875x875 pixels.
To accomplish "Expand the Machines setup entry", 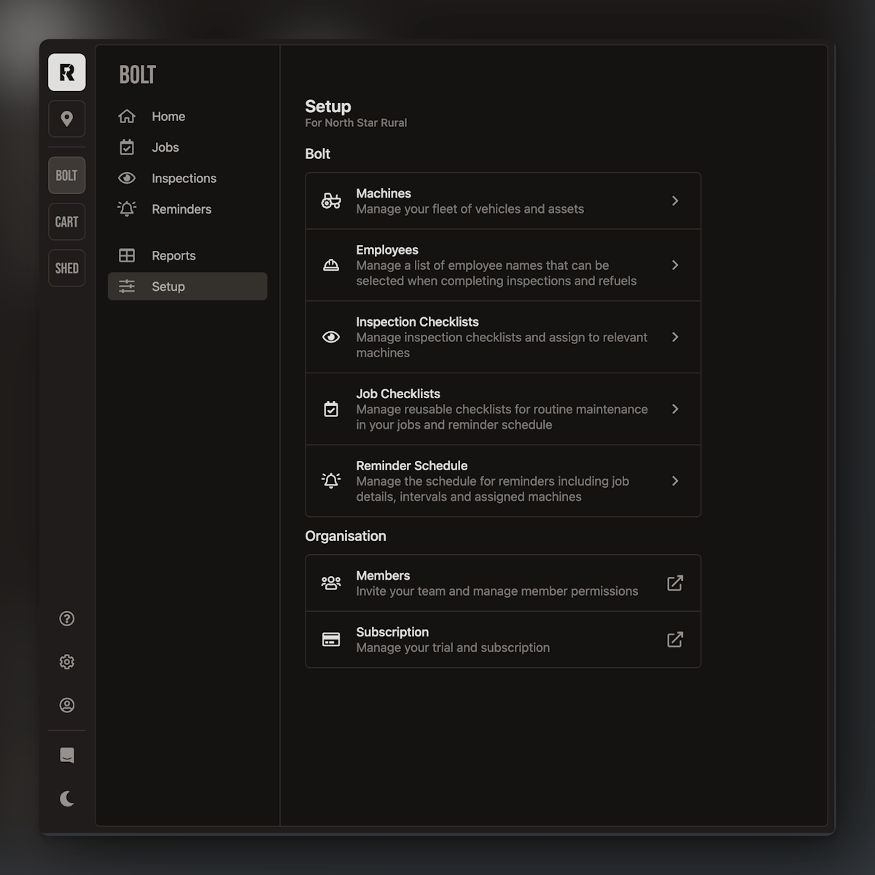I will point(502,201).
